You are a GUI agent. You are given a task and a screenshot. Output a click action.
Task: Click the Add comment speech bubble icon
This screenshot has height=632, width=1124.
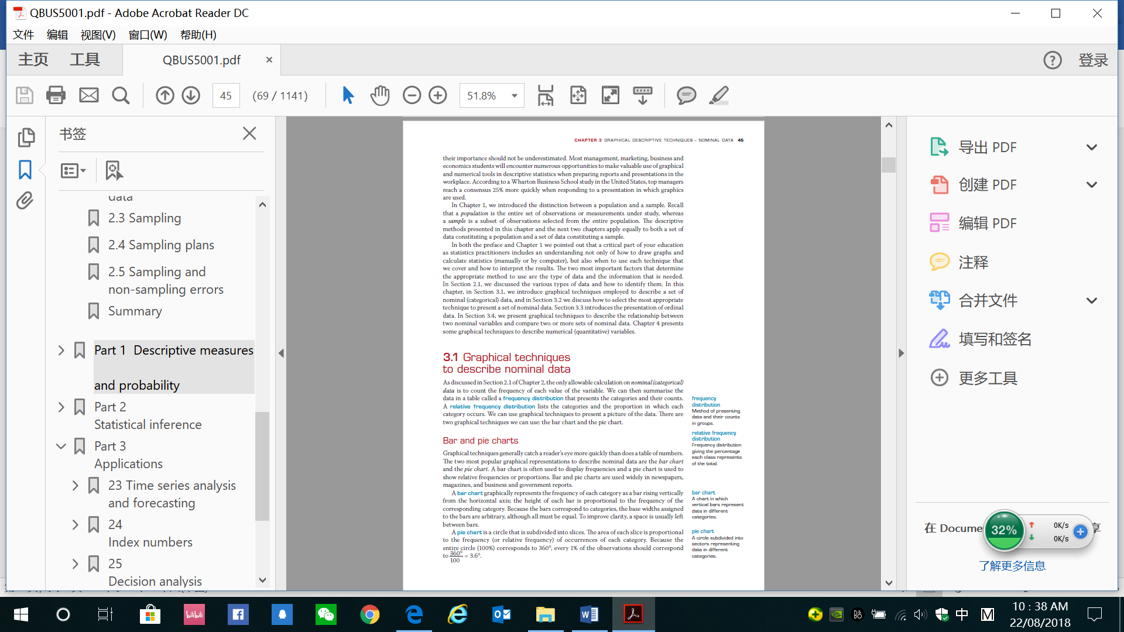(x=686, y=95)
